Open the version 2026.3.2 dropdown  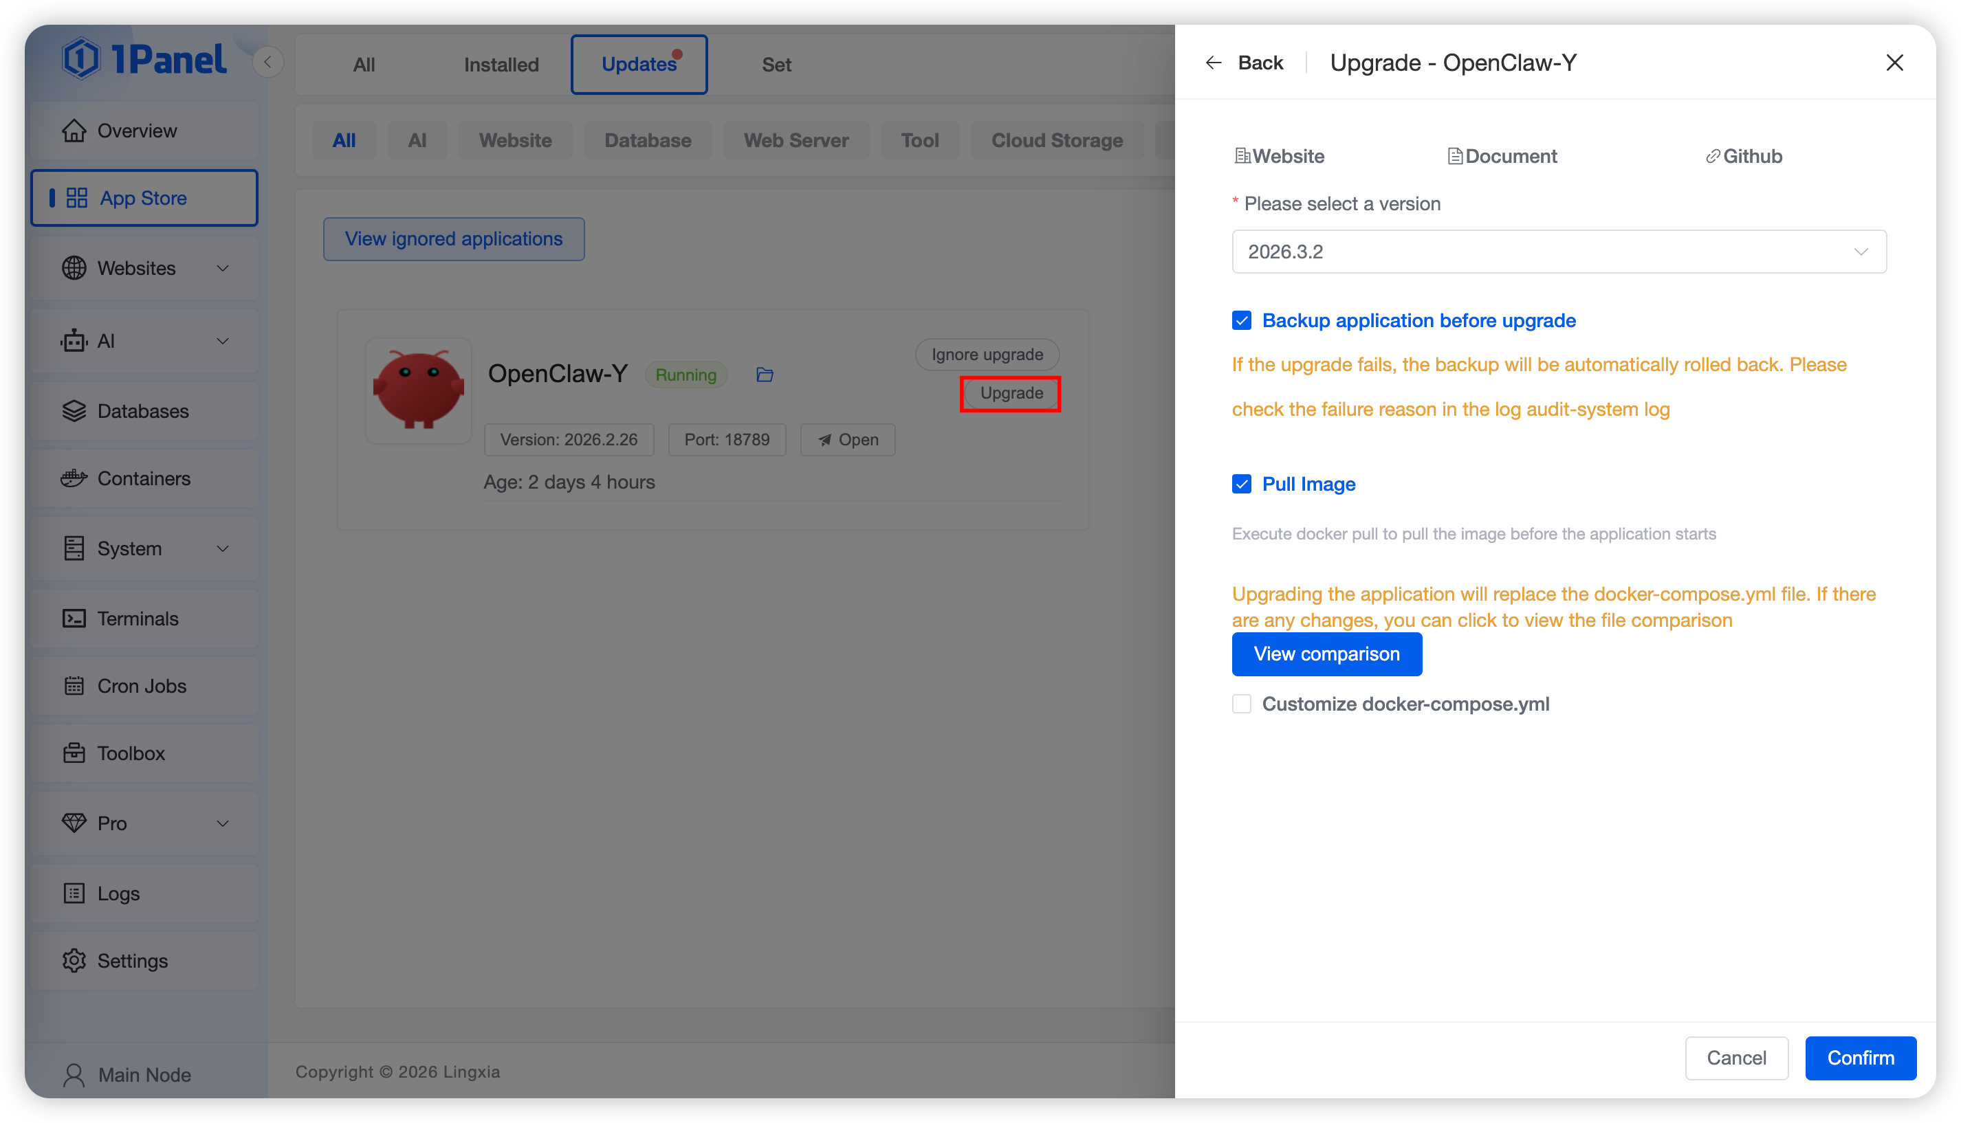[x=1558, y=252]
